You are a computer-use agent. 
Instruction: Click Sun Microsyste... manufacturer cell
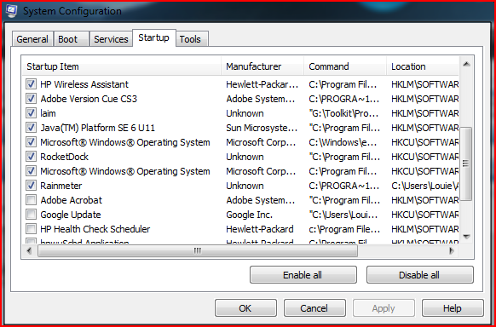(x=262, y=128)
